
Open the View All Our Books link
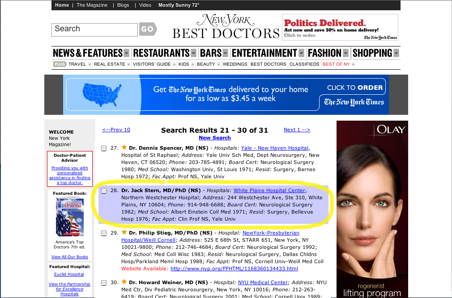pos(70,257)
